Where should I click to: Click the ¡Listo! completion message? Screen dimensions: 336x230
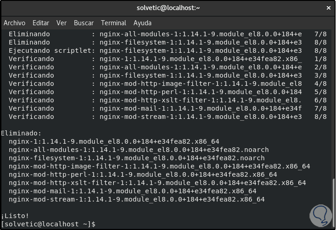click(x=15, y=216)
